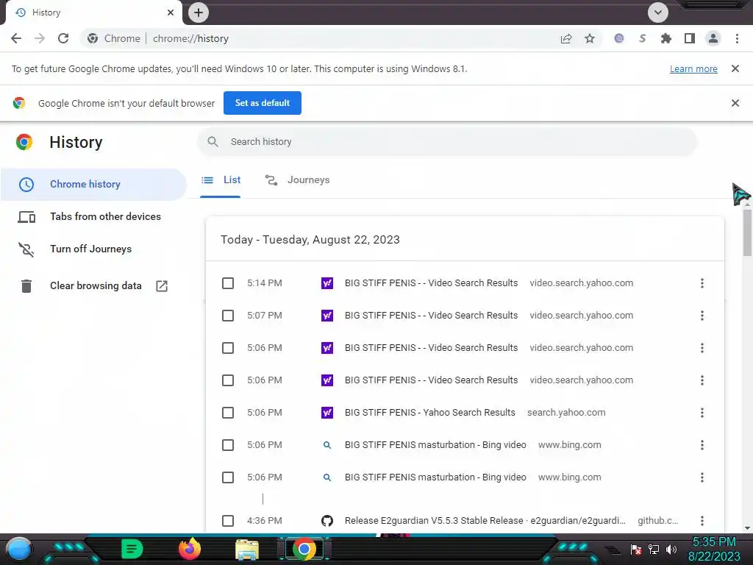Viewport: 753px width, 565px height.
Task: Check the 5:07 PM history entry checkbox
Action: (x=228, y=316)
